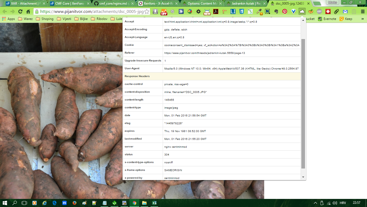Screen dimensions: 367x207
Task: Open the Shoping bookmarks folder
Action: tap(45, 19)
